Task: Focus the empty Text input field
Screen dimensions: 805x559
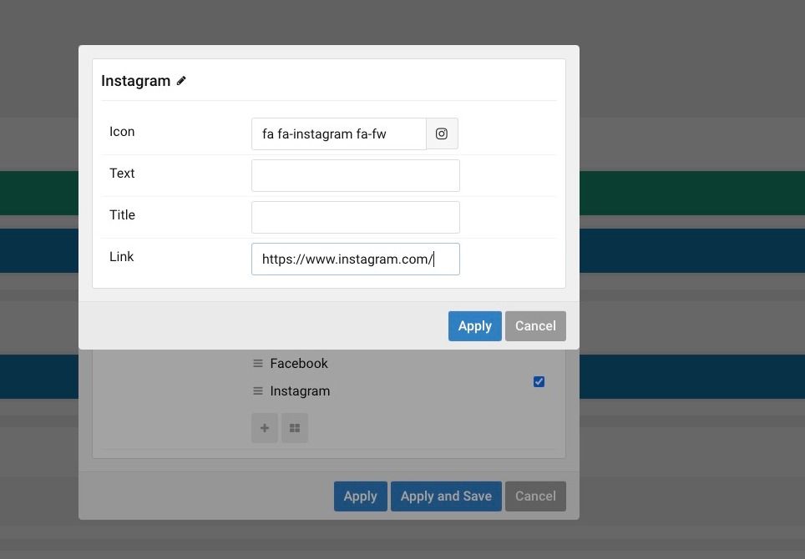Action: tap(355, 175)
